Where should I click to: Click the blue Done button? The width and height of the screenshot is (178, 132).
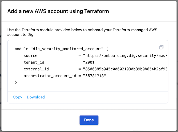point(89,120)
